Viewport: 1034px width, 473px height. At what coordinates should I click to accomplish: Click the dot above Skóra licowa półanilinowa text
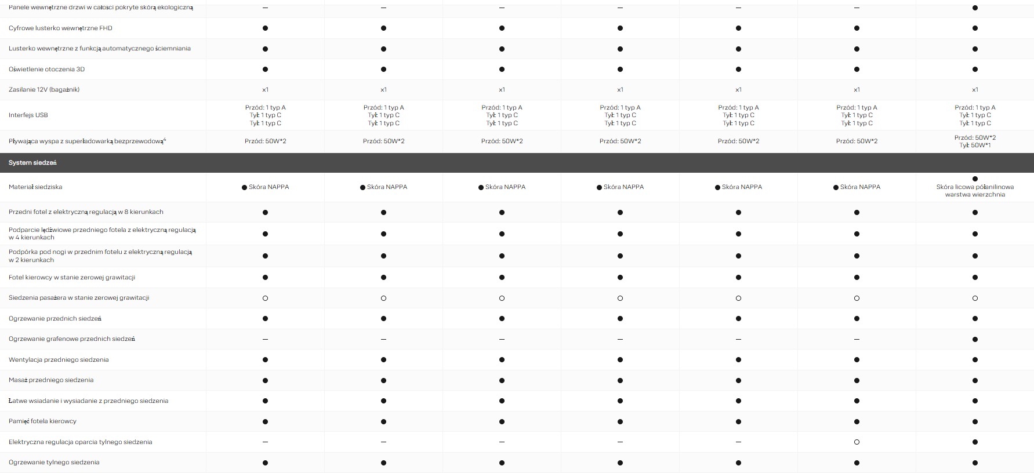975,179
